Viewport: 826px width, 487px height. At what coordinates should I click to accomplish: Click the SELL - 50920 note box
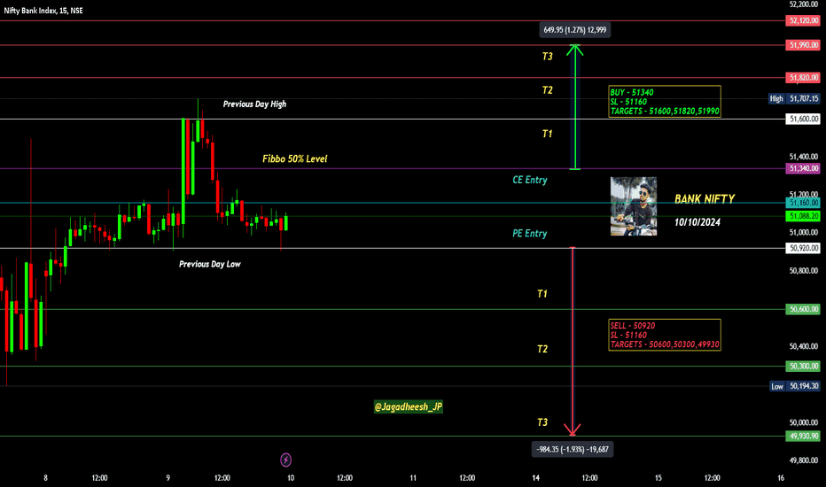[x=665, y=335]
